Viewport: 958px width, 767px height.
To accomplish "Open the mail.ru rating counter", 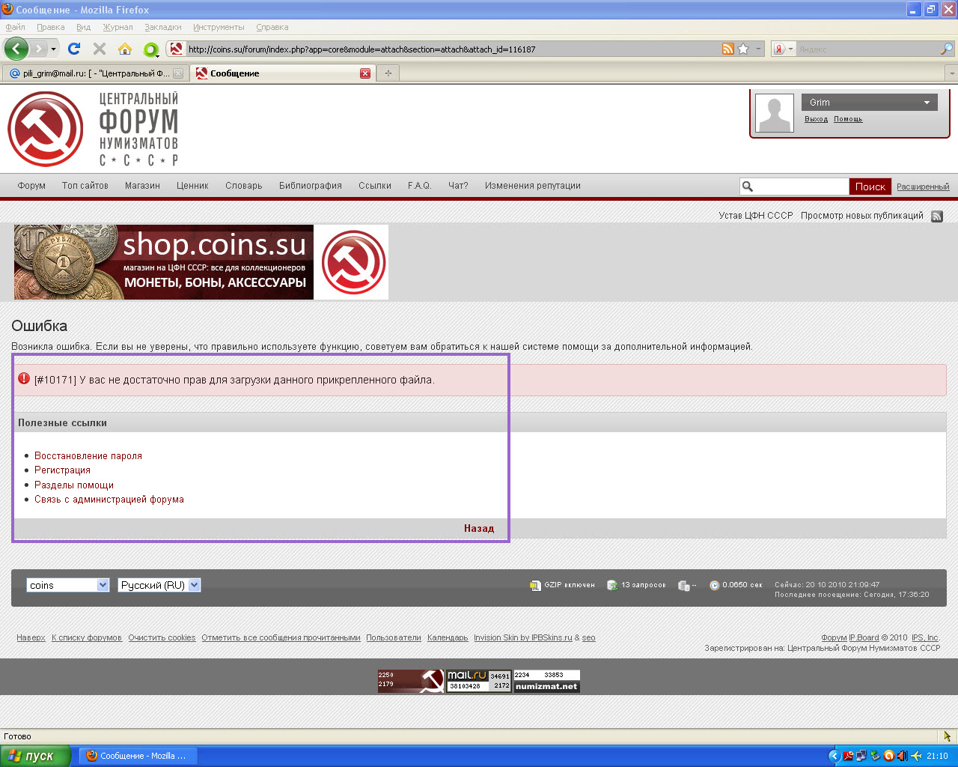I will (x=479, y=681).
